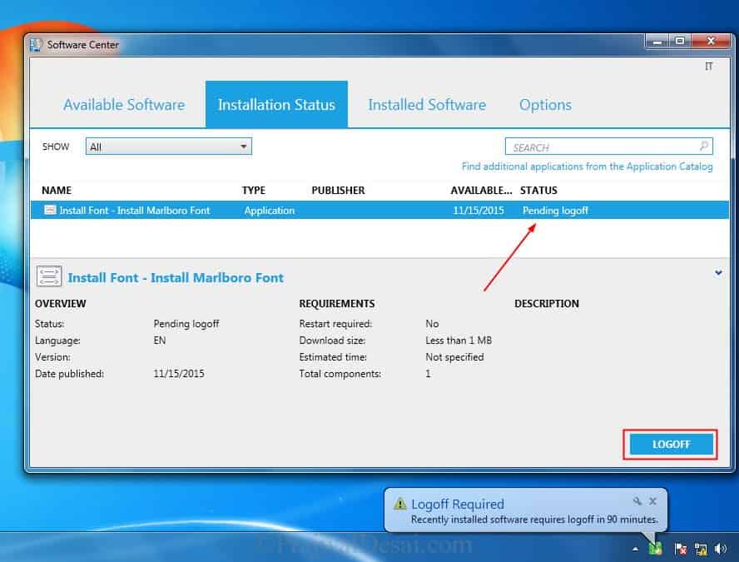739x562 pixels.
Task: Collapse the details pane with the chevron
Action: coord(718,272)
